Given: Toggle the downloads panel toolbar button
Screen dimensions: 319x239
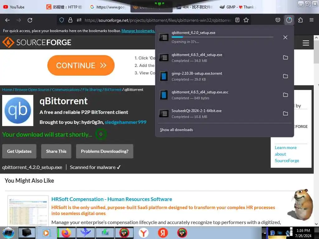Looking at the screenshot, I should pyautogui.click(x=289, y=20).
